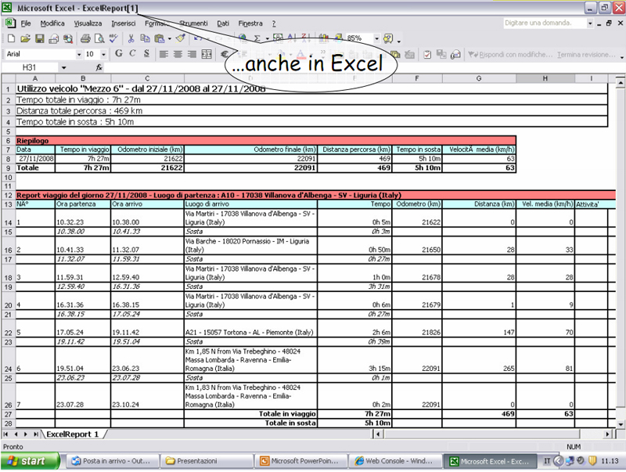Screen dimensions: 626x472
Task: Send the workbook by e-mail icon
Action: 53,38
